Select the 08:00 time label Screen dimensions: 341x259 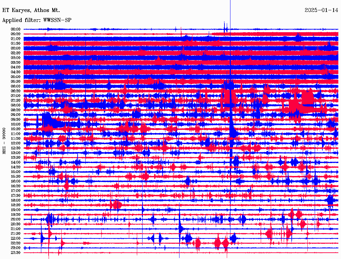[x=16, y=105]
